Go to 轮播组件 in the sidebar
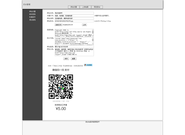This screenshot has width=185, height=135. click(32, 17)
